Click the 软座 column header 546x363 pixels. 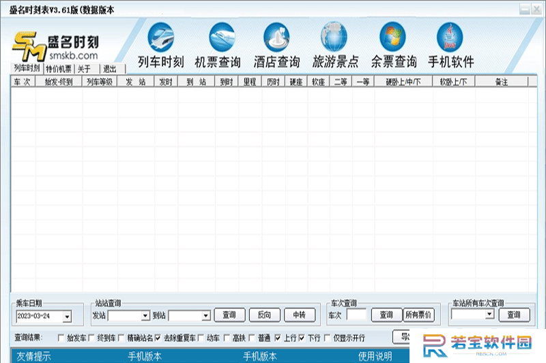pyautogui.click(x=319, y=82)
